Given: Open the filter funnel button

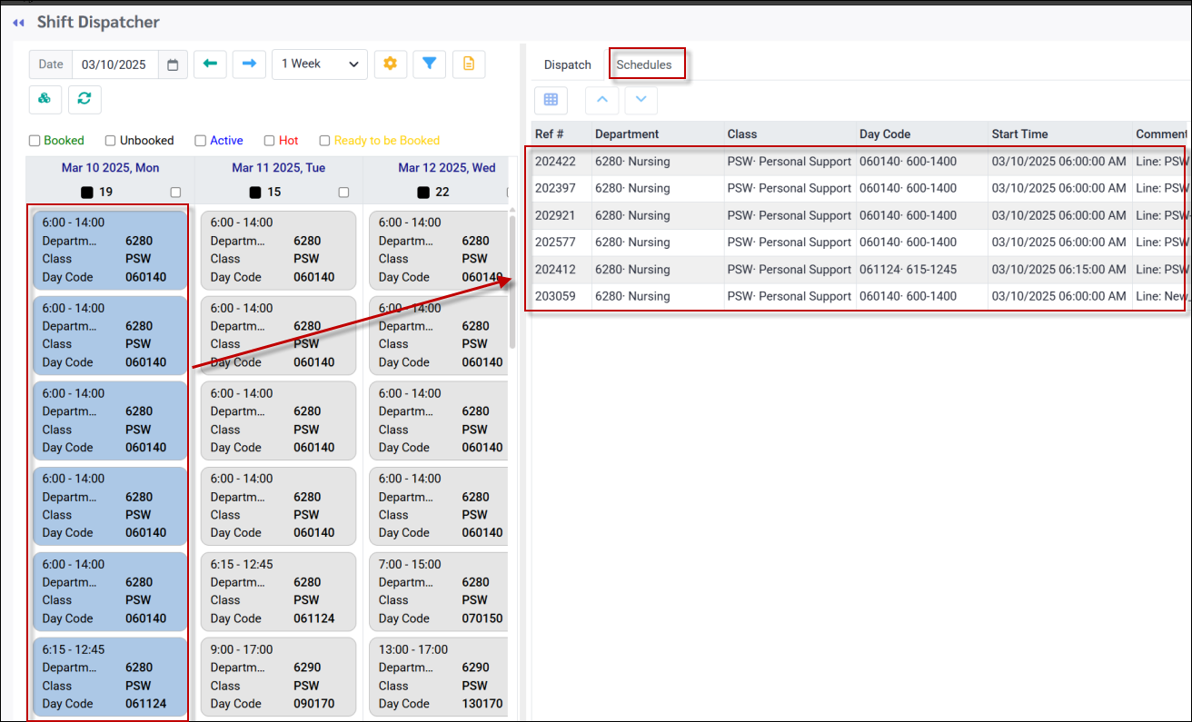Looking at the screenshot, I should (x=430, y=64).
